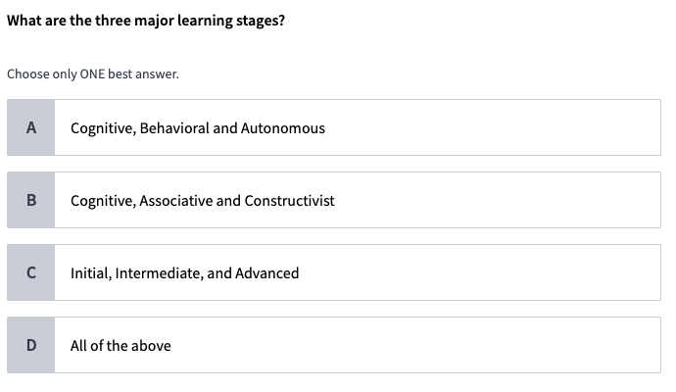Viewport: 676px width, 392px height.
Task: Choose "Cognitive, Associative and Constructivist" answer text
Action: coord(202,201)
